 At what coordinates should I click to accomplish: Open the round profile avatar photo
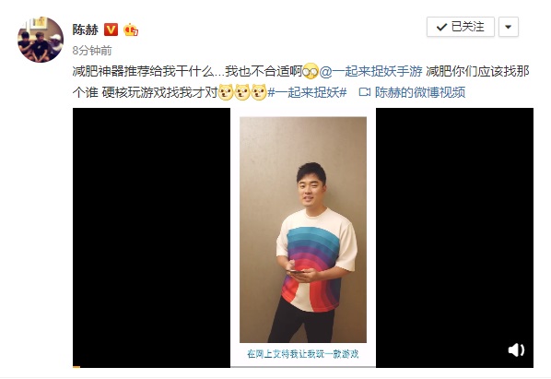click(41, 40)
